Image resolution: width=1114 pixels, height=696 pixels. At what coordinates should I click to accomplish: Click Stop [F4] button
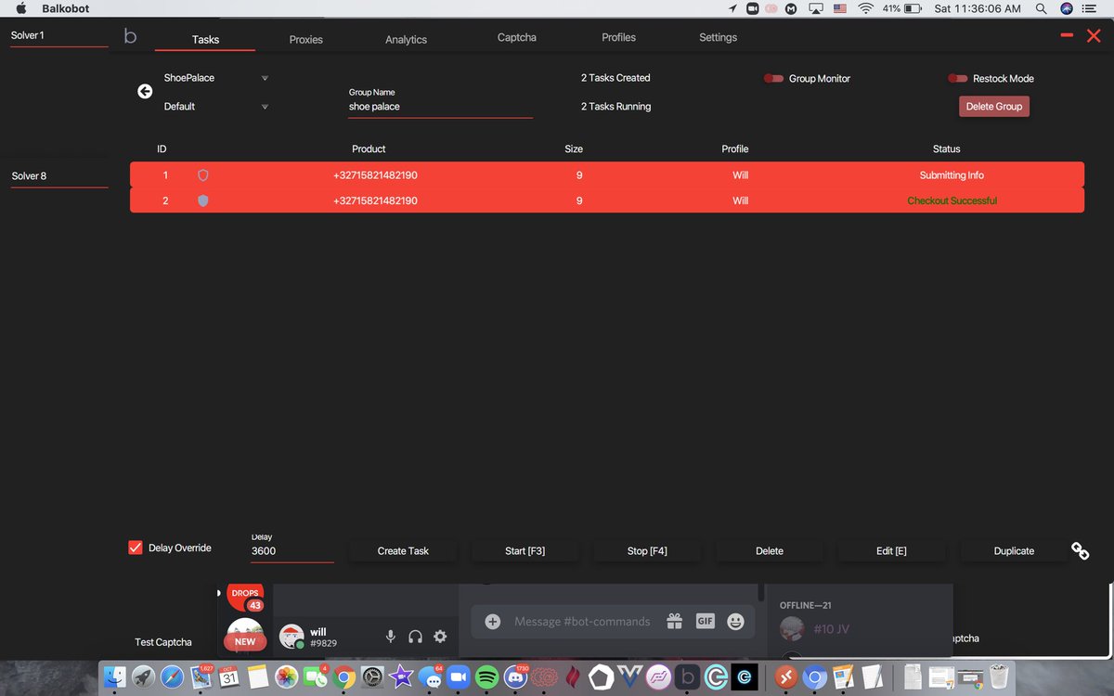coord(647,550)
